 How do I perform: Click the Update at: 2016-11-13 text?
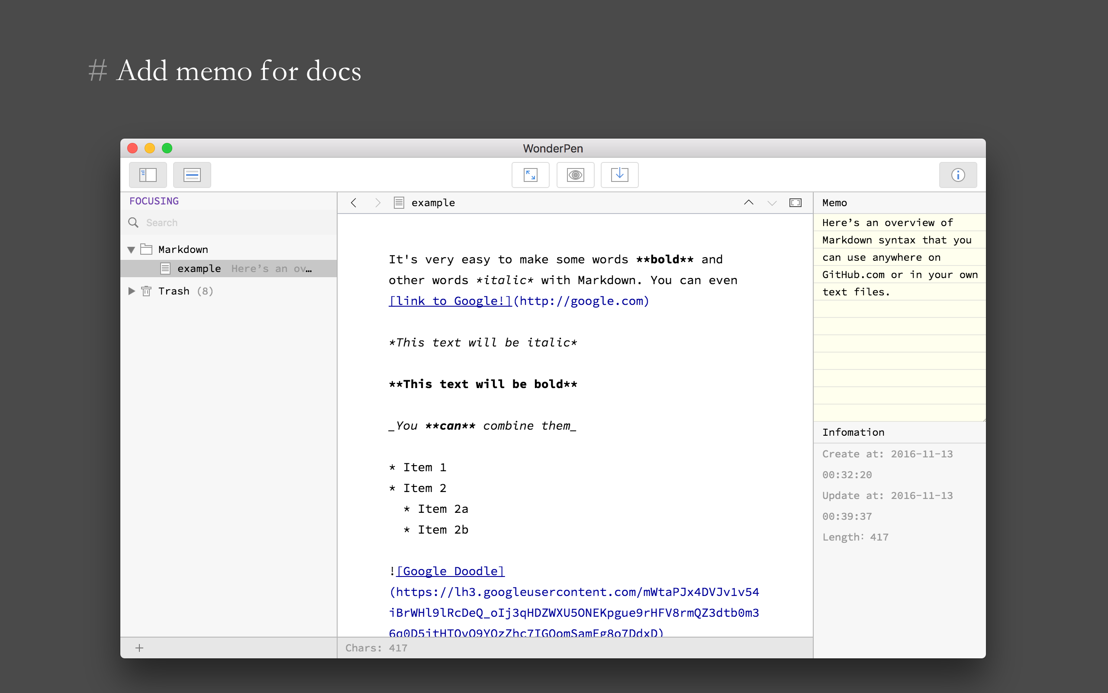pos(887,495)
